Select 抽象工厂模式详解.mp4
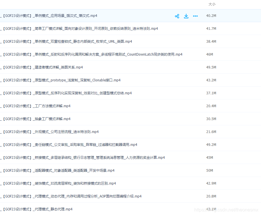The height and width of the screenshot is (215, 261). (x=35, y=119)
